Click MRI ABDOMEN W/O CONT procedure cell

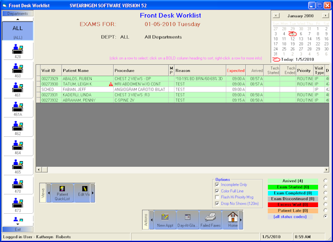[141, 84]
